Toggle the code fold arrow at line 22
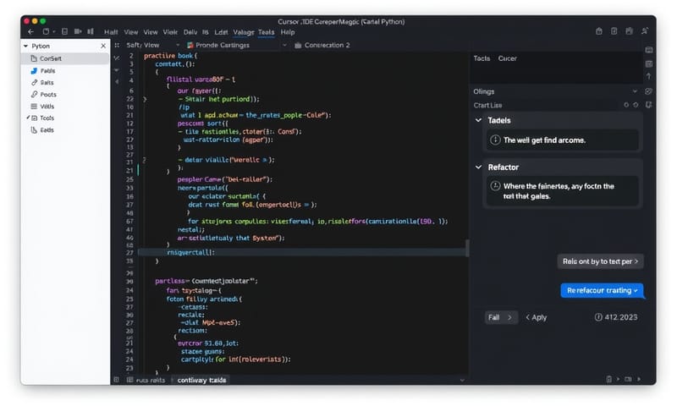Image resolution: width=677 pixels, height=406 pixels. 145,99
